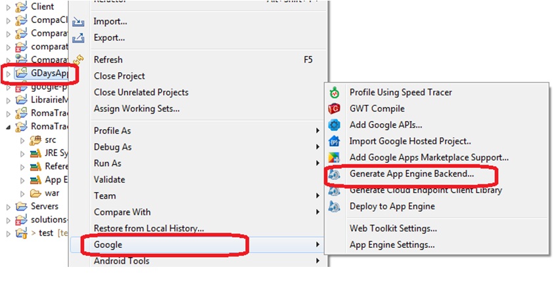Expand the src folder node

click(22, 140)
